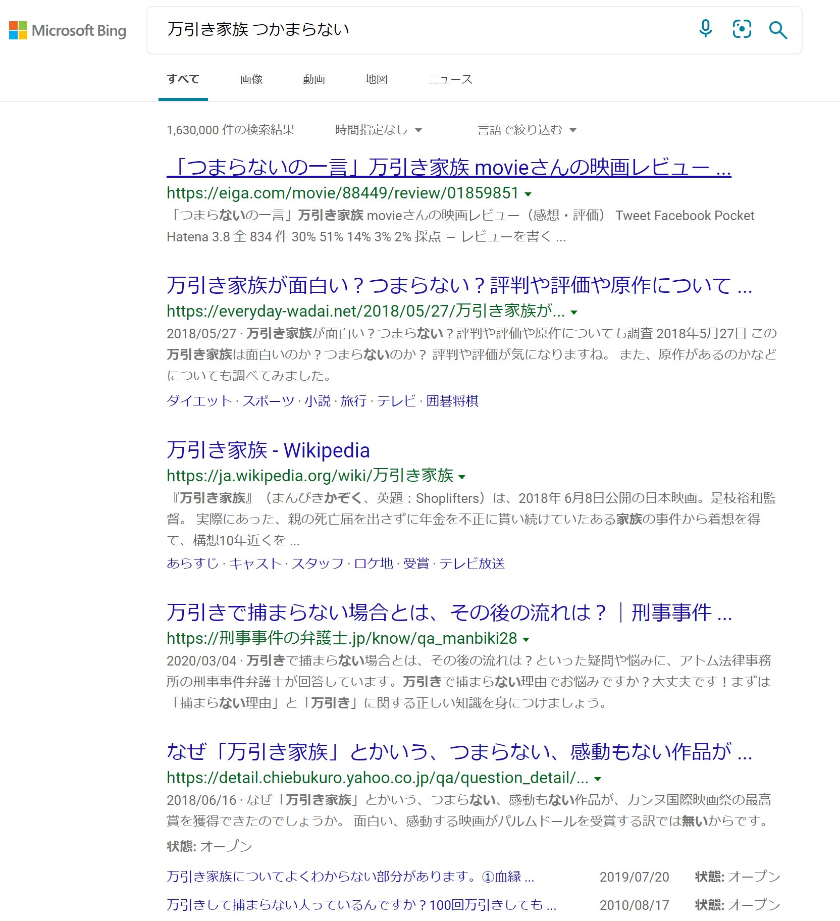Click the 1,630,000 件の検索結果 count
Viewport: 840px width, 921px height.
pos(231,130)
